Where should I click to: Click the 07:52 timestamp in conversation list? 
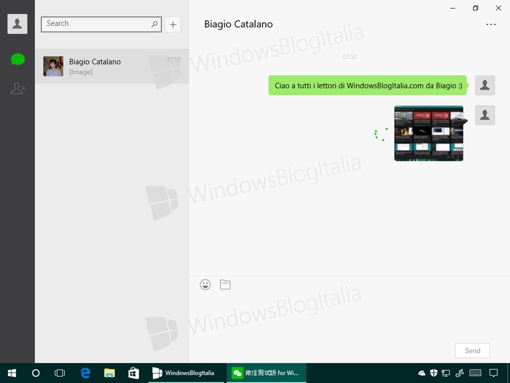click(x=173, y=60)
